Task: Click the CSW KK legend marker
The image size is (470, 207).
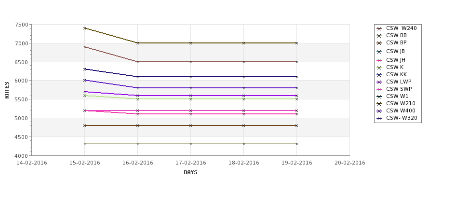Action: [x=379, y=75]
